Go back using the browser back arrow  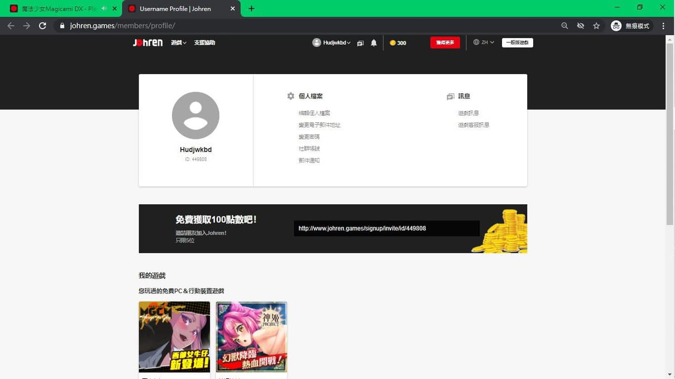[11, 26]
